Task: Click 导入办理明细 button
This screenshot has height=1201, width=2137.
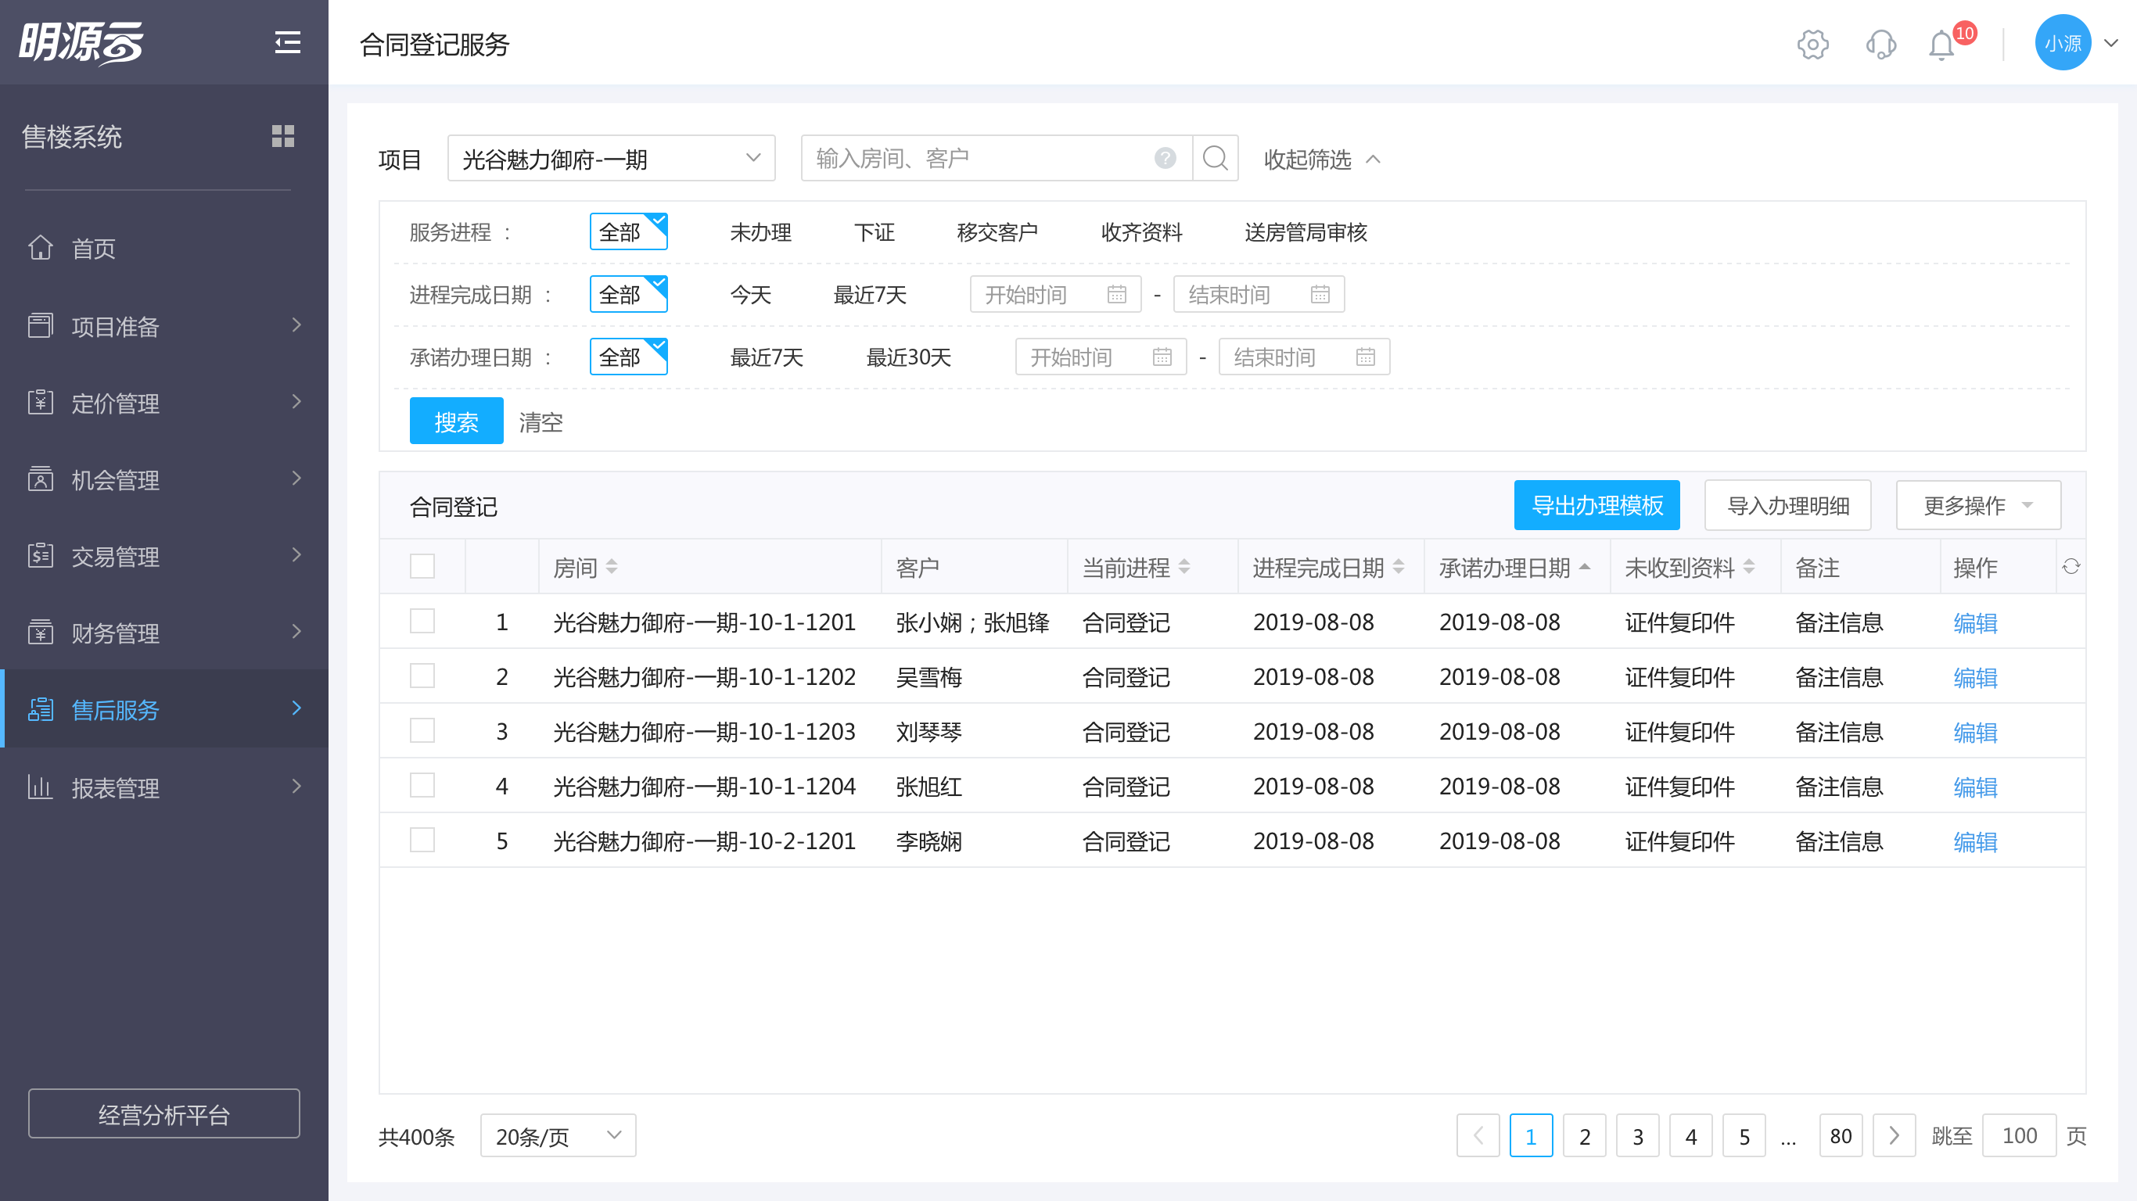Action: pyautogui.click(x=1788, y=505)
